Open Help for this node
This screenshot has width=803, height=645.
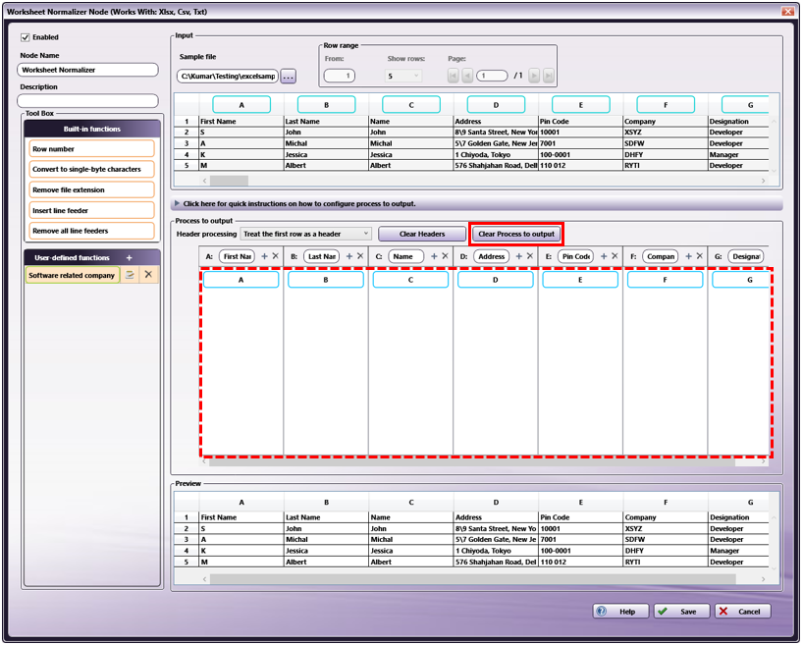pos(620,612)
